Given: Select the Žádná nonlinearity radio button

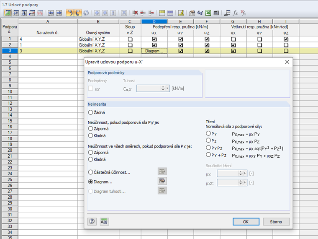Looking at the screenshot, I should (x=90, y=112).
